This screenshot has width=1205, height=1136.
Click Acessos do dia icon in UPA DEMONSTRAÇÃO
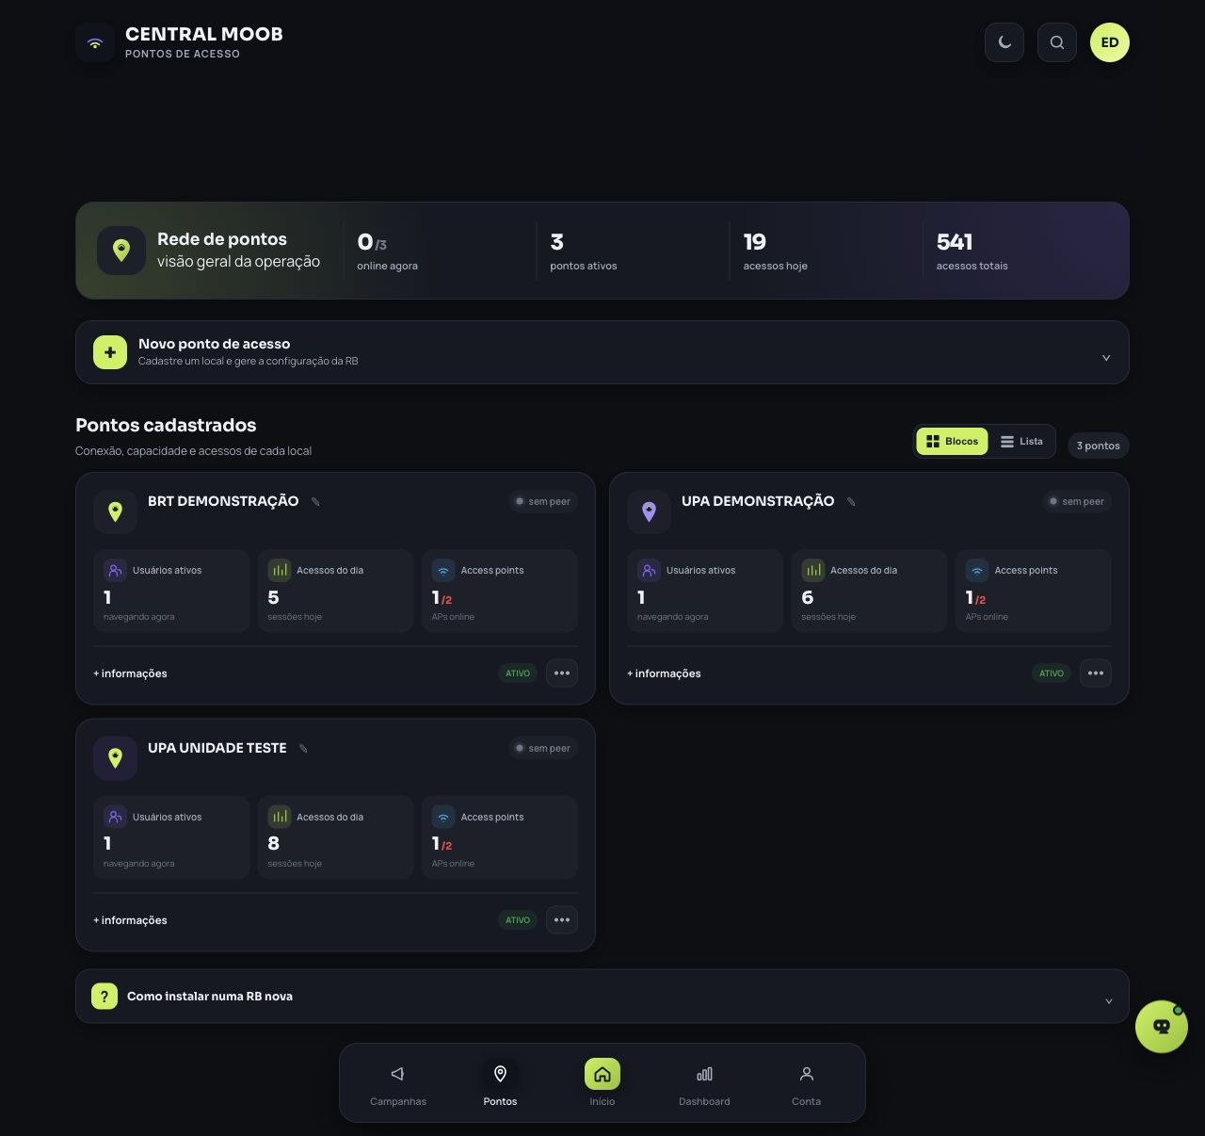click(x=813, y=570)
